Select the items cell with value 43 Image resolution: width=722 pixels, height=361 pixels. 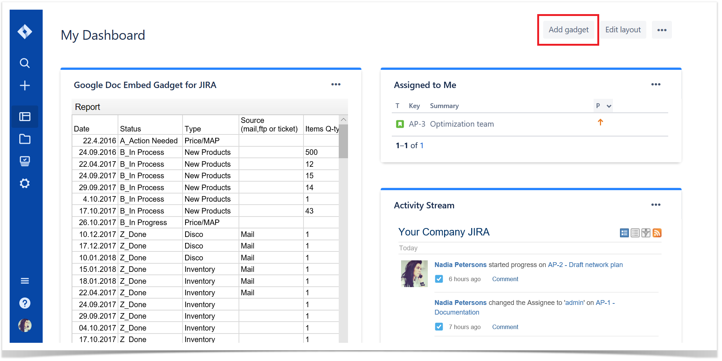click(x=321, y=211)
